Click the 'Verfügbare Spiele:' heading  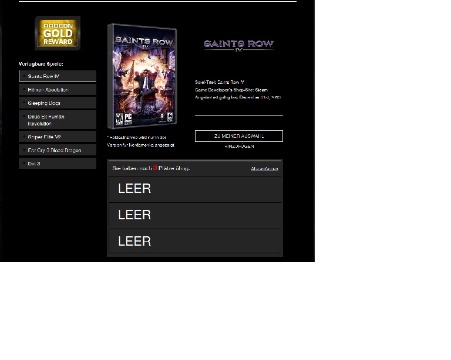click(x=41, y=64)
